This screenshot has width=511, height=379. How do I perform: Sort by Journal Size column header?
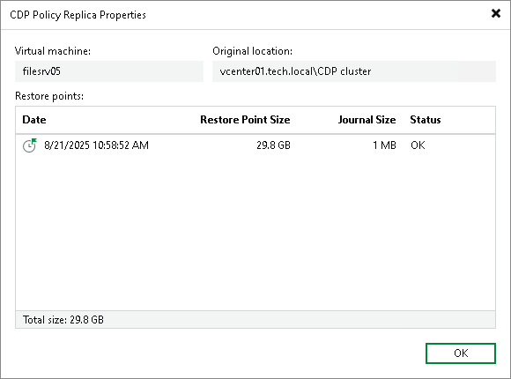click(367, 120)
